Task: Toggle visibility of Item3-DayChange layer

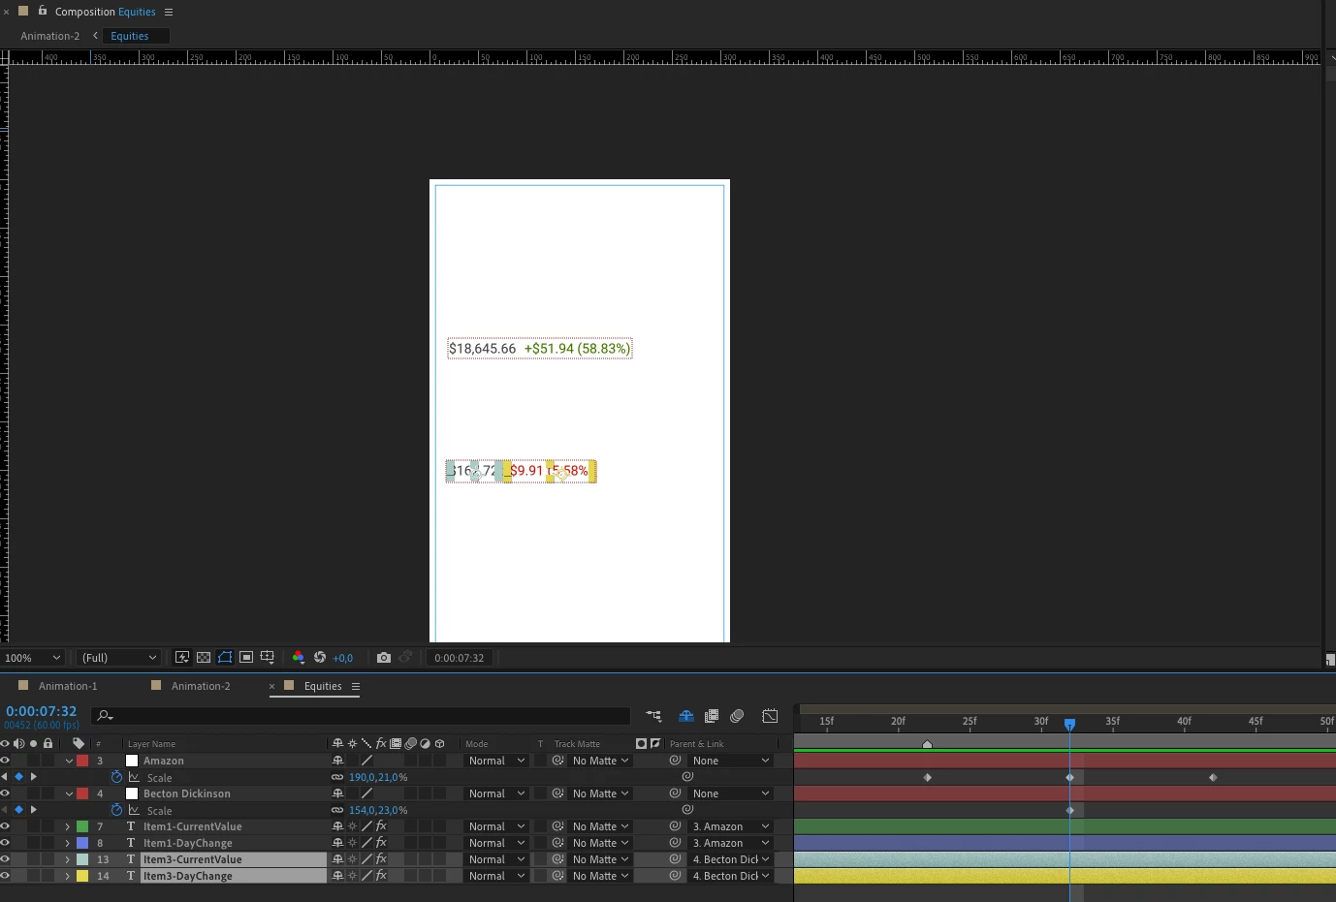Action: (x=5, y=876)
